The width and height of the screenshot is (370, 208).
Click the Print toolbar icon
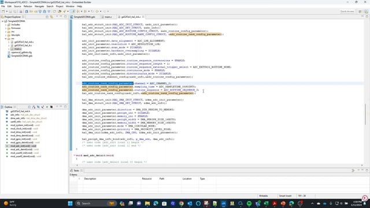tap(21, 12)
